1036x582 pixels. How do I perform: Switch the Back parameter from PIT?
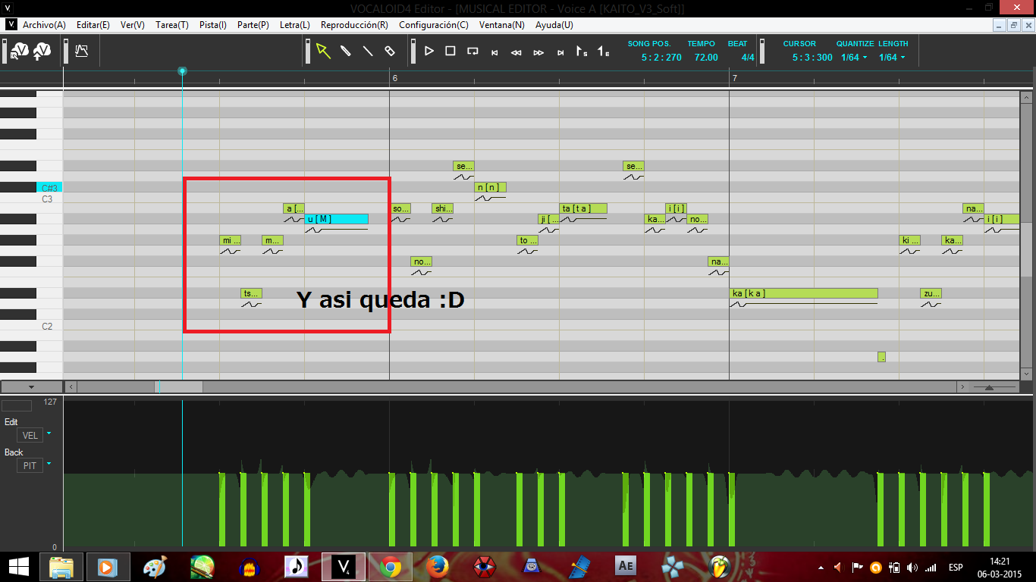(x=48, y=465)
